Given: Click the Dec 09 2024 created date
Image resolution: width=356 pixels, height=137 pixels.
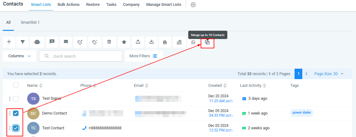Looking at the screenshot, I should point(218,111).
